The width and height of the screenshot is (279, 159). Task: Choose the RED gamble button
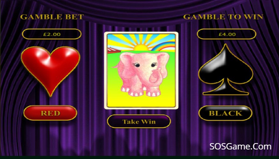(50, 113)
